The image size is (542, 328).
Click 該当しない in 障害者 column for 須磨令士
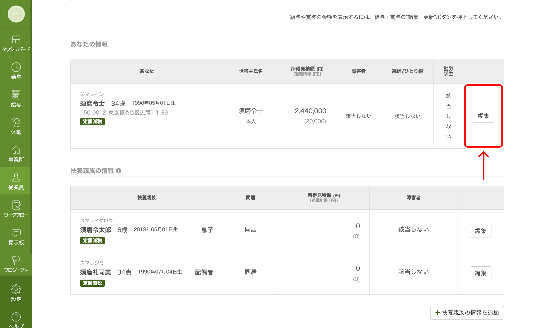pos(359,116)
